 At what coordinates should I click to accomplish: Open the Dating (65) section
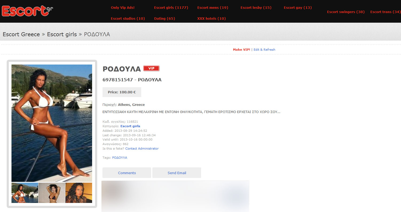click(x=164, y=18)
